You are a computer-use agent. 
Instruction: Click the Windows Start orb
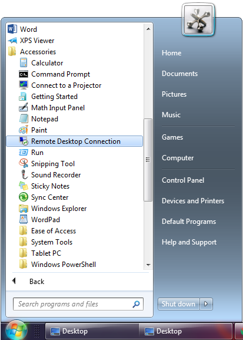(16, 330)
